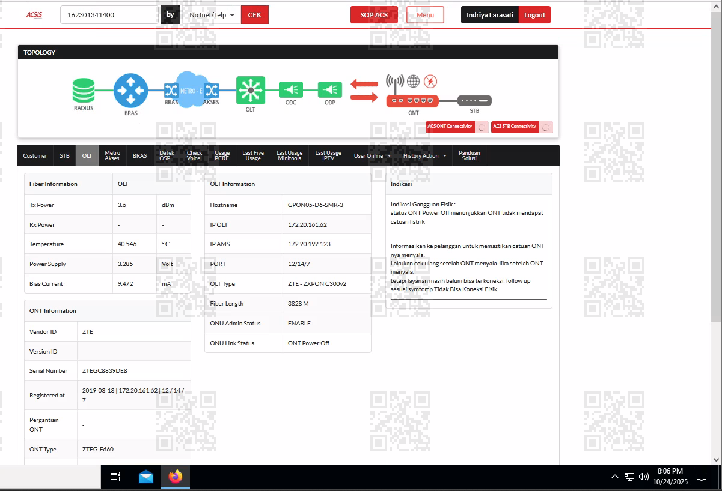Click the Logout button
This screenshot has width=722, height=491.
tap(534, 15)
